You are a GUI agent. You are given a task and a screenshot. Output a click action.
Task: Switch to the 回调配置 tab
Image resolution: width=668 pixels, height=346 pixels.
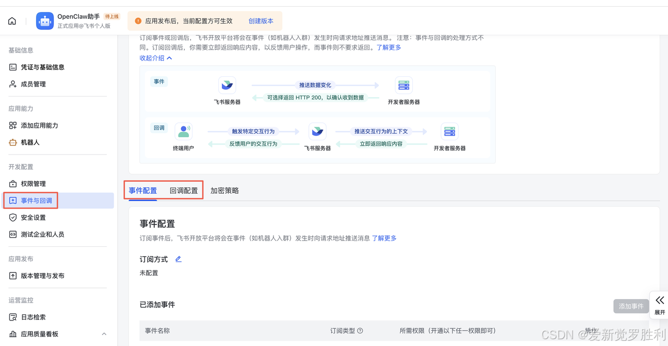(x=184, y=190)
